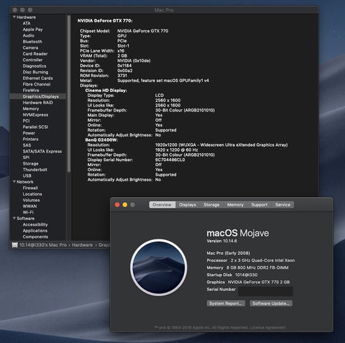Viewport: 345px width, 343px height.
Task: Select FireWire in the sidebar
Action: [31, 91]
